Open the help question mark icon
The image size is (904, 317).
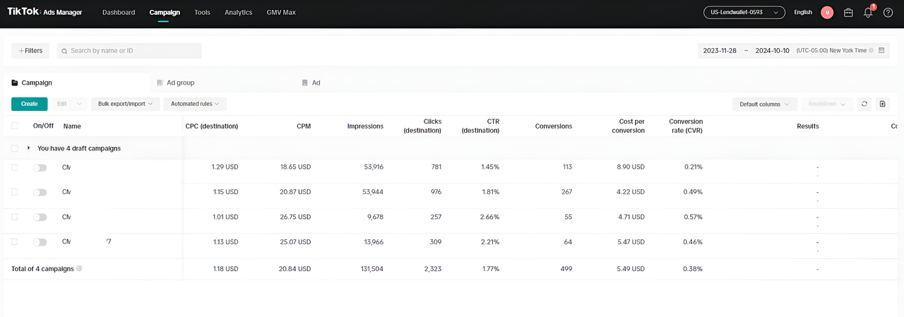point(888,12)
